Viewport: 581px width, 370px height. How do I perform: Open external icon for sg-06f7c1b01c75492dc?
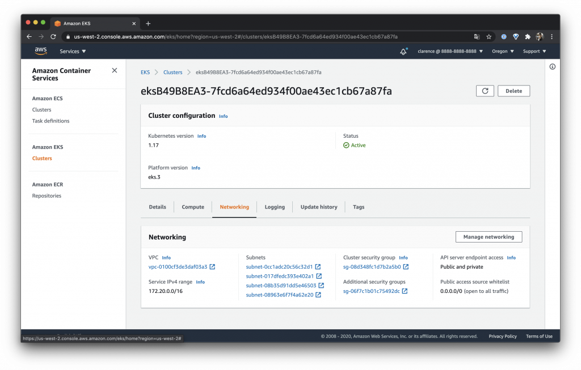click(405, 291)
